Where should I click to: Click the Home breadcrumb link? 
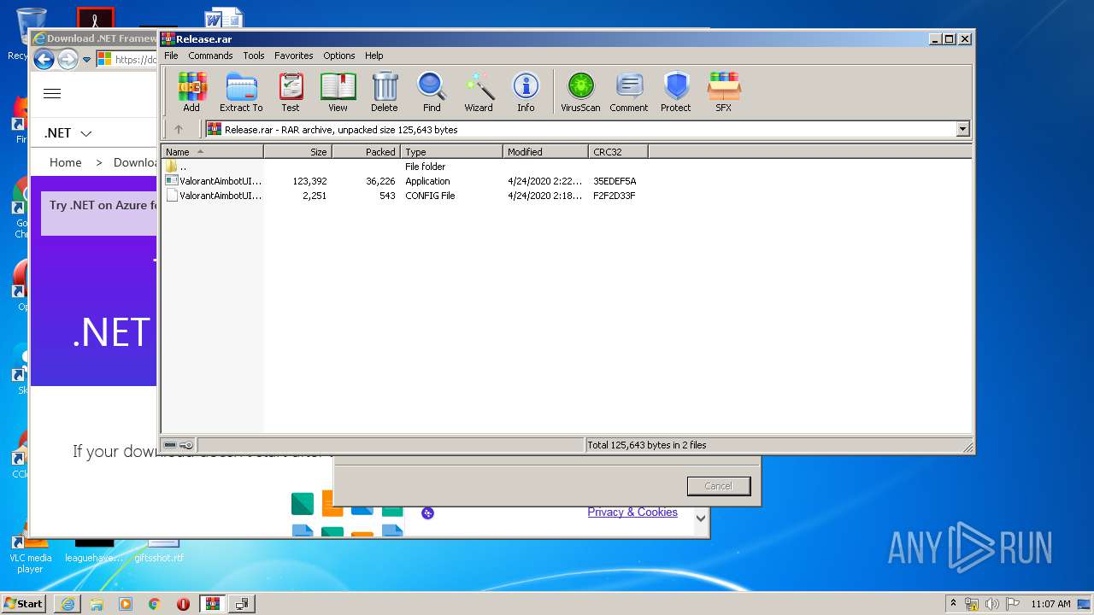[66, 162]
